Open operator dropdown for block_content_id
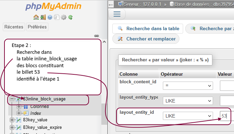This screenshot has width=234, height=134. [188, 86]
